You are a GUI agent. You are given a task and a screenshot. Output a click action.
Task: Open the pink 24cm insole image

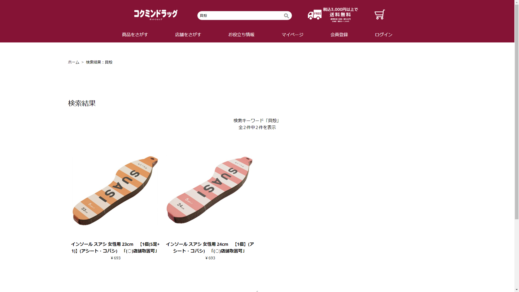210,190
